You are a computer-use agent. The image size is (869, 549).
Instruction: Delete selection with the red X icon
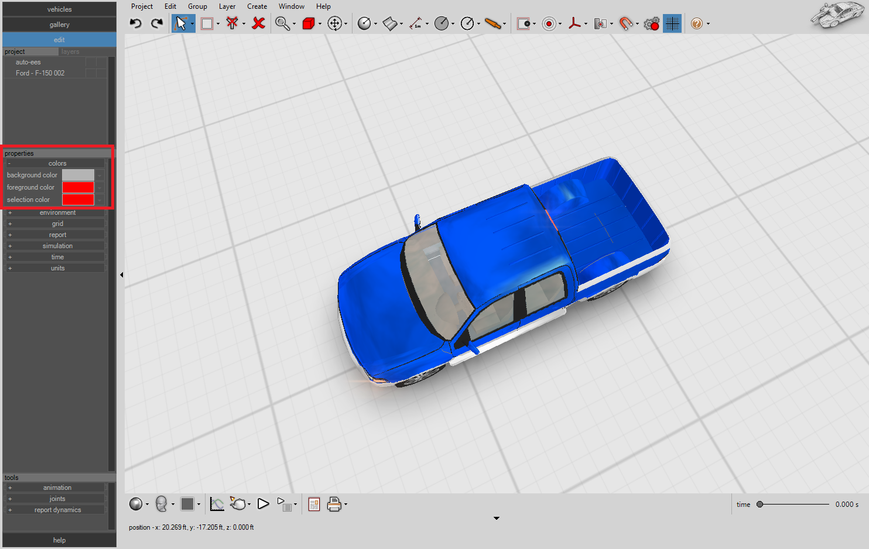pos(258,23)
